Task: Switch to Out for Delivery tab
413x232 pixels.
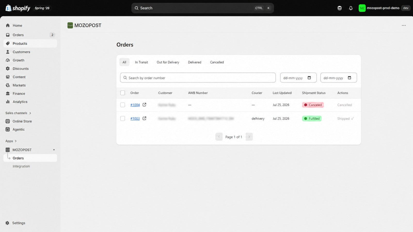Action: tap(168, 62)
